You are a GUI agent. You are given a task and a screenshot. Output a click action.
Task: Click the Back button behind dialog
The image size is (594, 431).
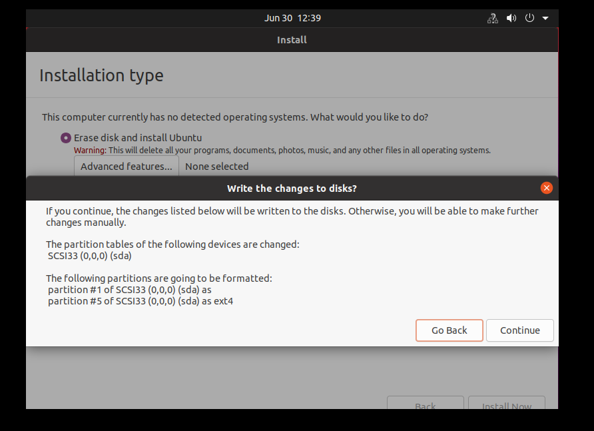[x=426, y=403]
